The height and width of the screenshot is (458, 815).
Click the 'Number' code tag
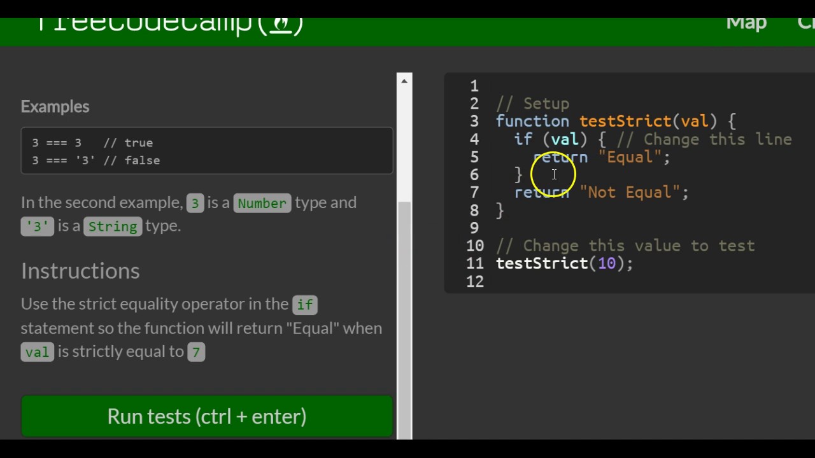[x=262, y=203]
